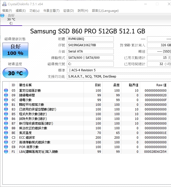This screenshot has height=187, width=171.
Task: Click the 硬碟溫度 label
Action: [15, 64]
